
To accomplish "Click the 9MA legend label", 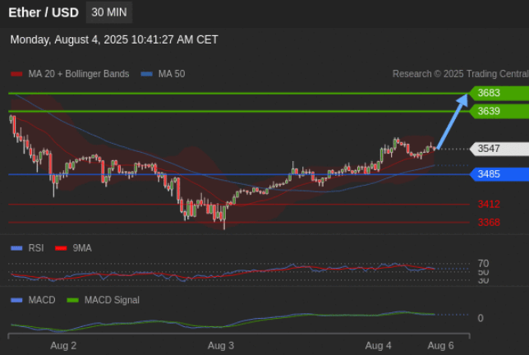I will (82, 248).
